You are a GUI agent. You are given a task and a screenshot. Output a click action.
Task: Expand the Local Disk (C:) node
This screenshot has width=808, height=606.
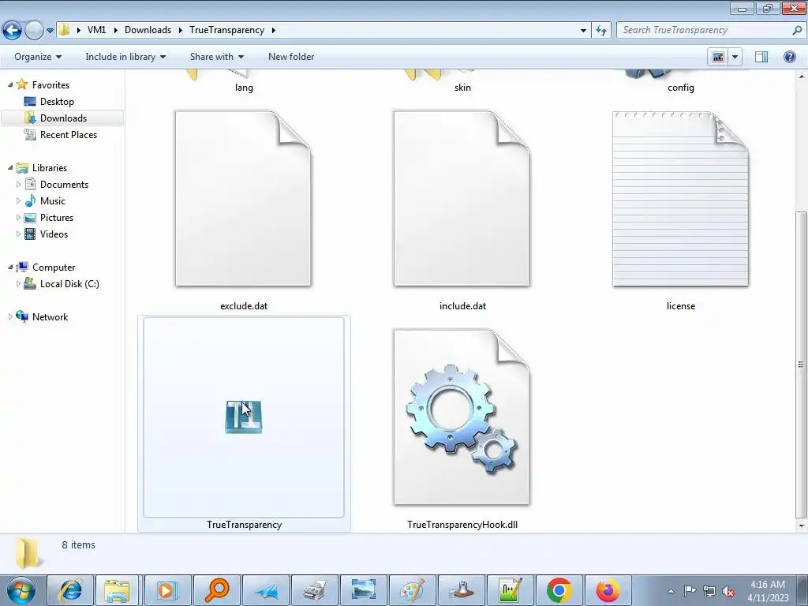coord(19,283)
